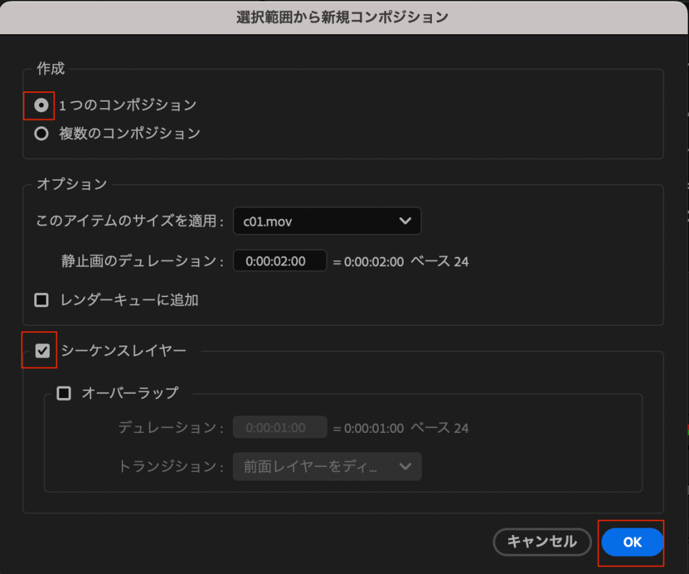Click the = 0:00:02:00 ベース 24 readout
Screen dimensions: 689x574
pos(401,261)
